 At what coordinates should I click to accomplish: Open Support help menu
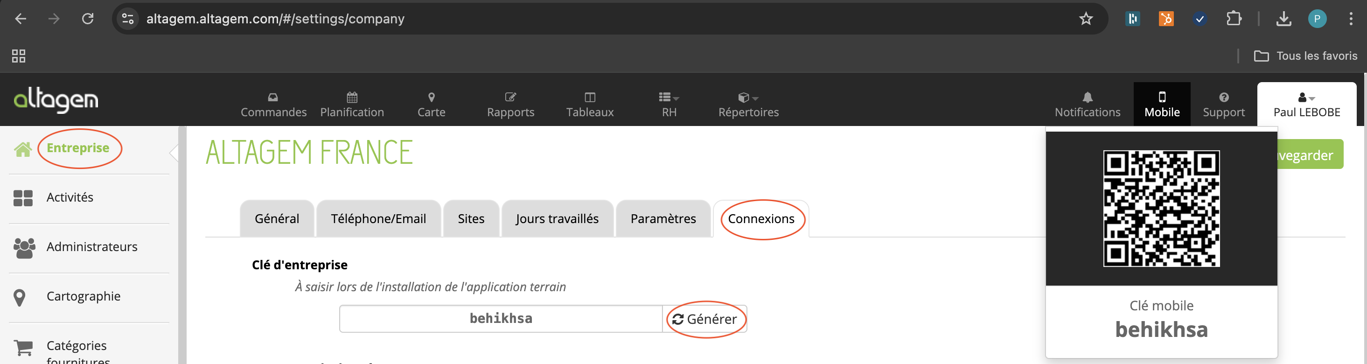(x=1223, y=105)
